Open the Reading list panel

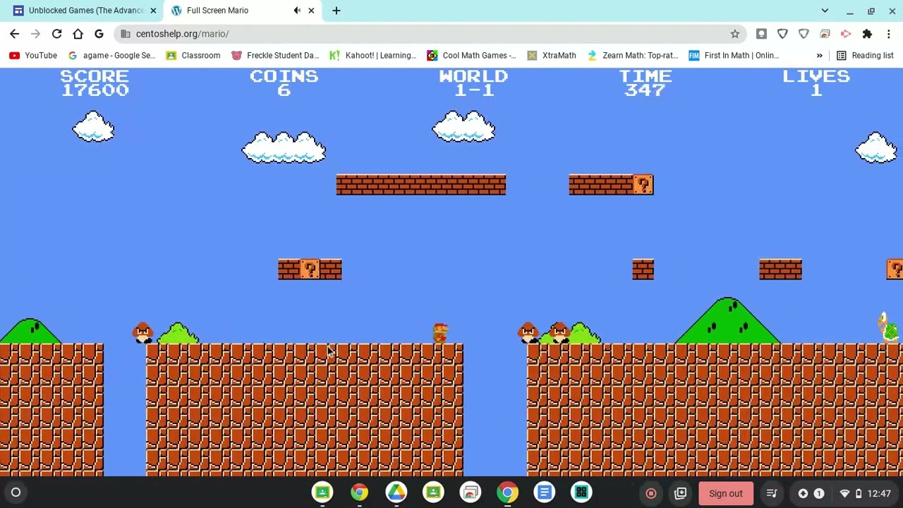[864, 56]
